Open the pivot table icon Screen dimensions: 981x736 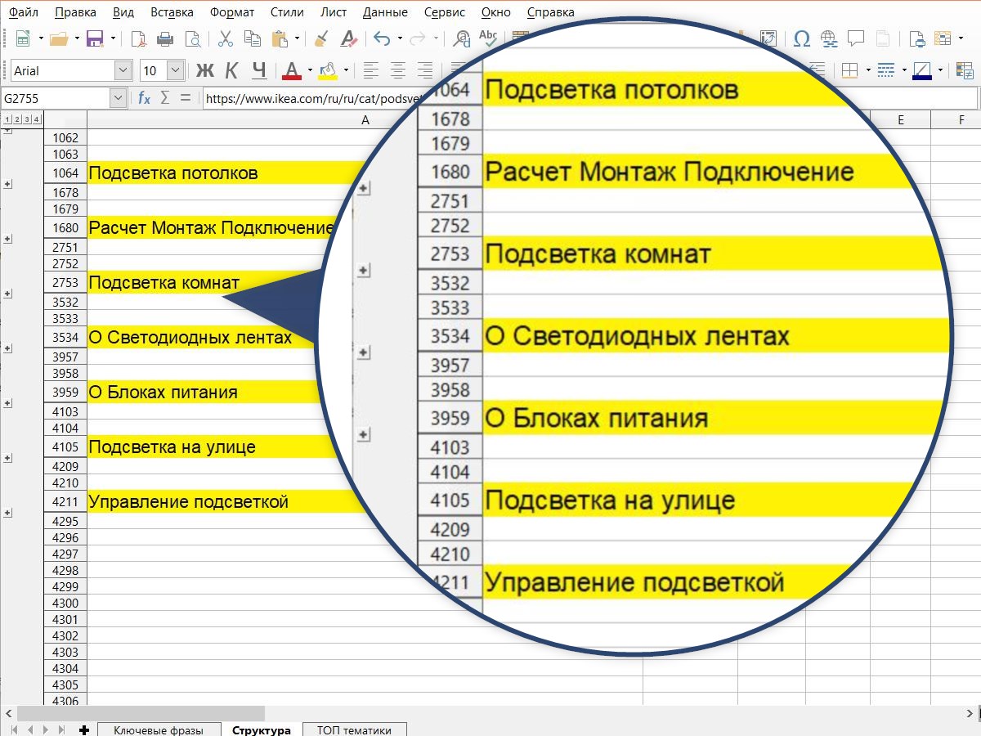point(768,38)
